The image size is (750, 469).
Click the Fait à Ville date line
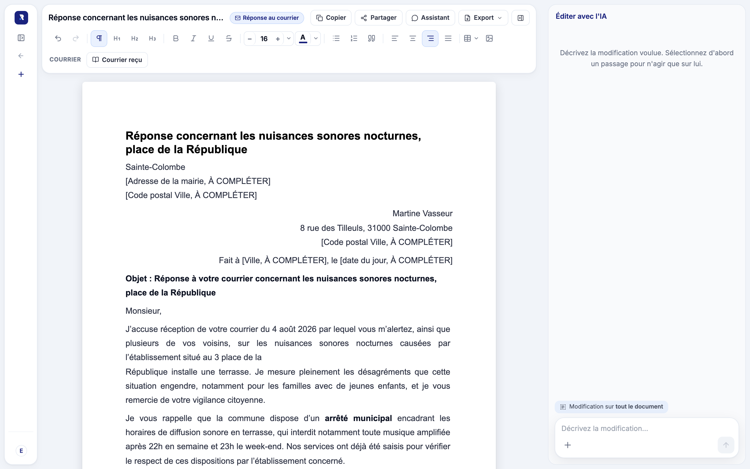[x=336, y=260]
